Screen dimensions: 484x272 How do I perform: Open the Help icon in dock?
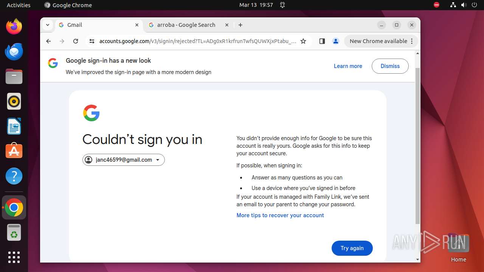(14, 176)
